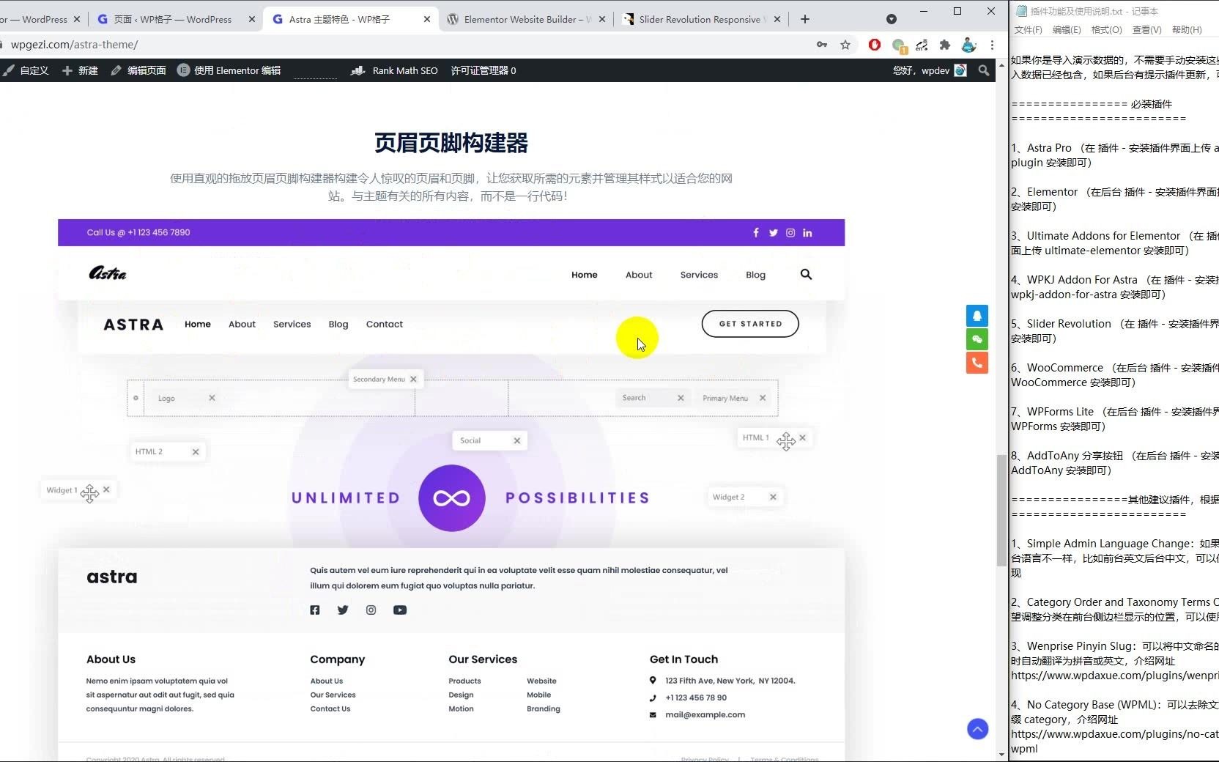This screenshot has width=1219, height=762.
Task: Open 帮助(H) menu in Notepad
Action: 1187,30
